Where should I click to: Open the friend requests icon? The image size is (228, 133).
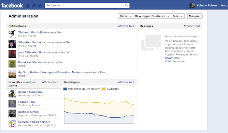coord(28,6)
